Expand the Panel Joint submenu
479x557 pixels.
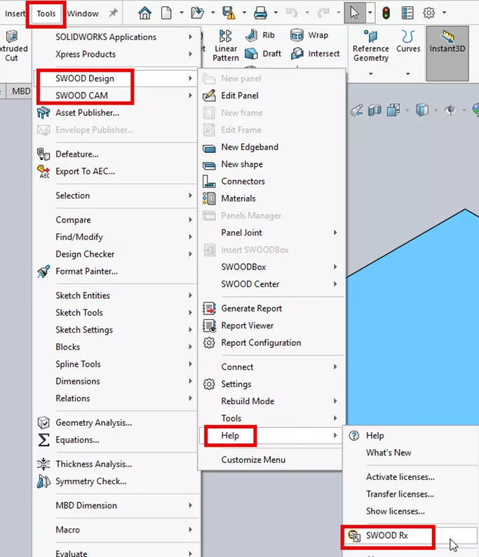tap(270, 233)
